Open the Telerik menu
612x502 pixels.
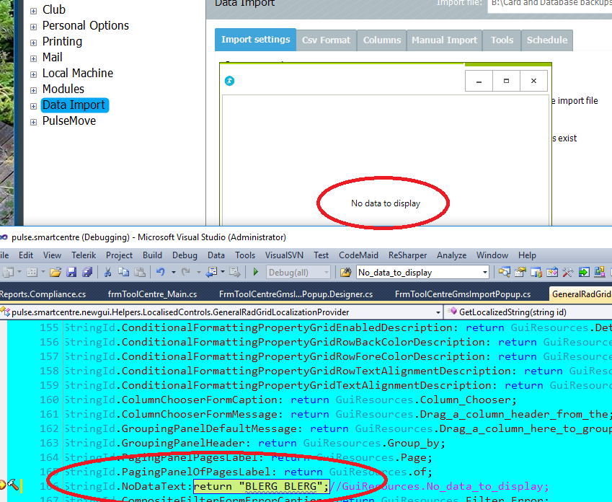[84, 255]
